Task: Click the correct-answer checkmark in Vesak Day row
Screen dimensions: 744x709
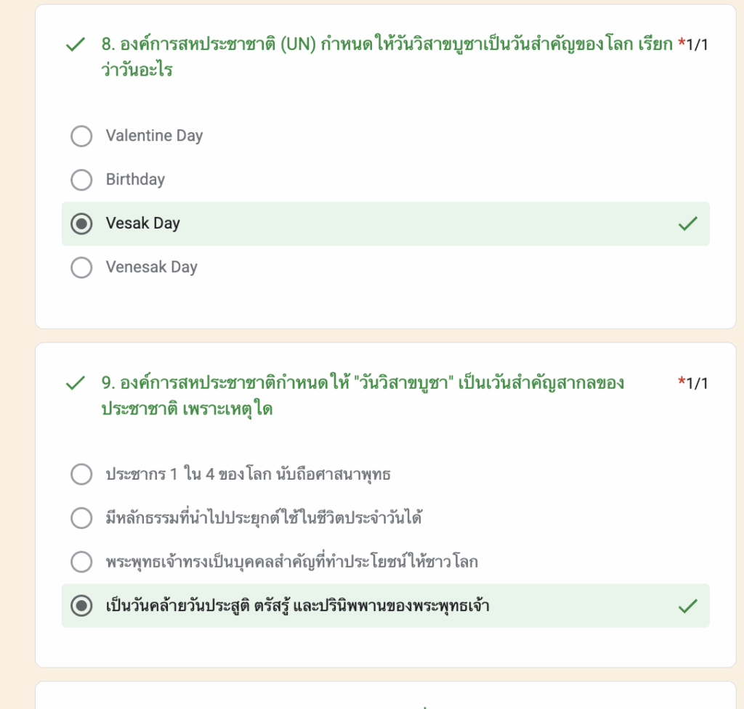Action: [687, 224]
